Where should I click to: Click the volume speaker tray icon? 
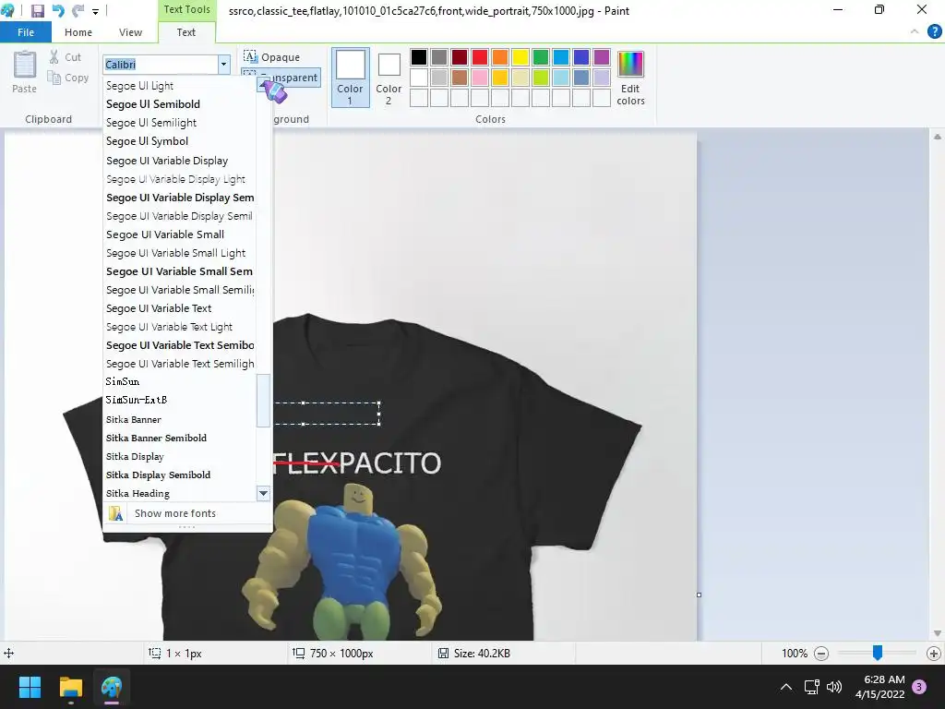[x=834, y=687]
